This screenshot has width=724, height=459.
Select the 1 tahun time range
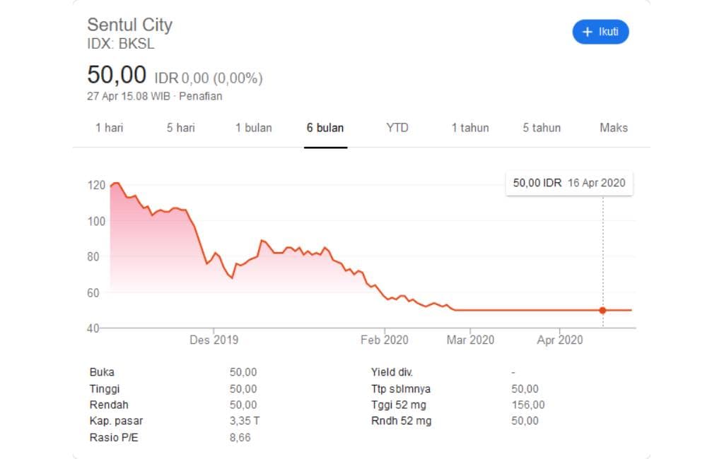pos(470,128)
